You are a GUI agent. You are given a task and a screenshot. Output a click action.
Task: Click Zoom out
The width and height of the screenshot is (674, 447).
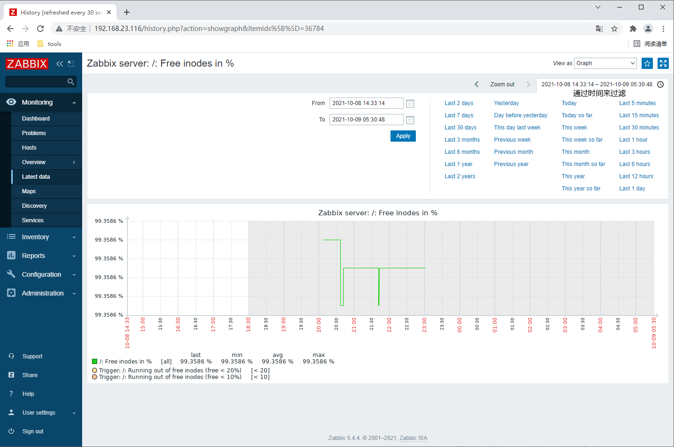point(502,84)
